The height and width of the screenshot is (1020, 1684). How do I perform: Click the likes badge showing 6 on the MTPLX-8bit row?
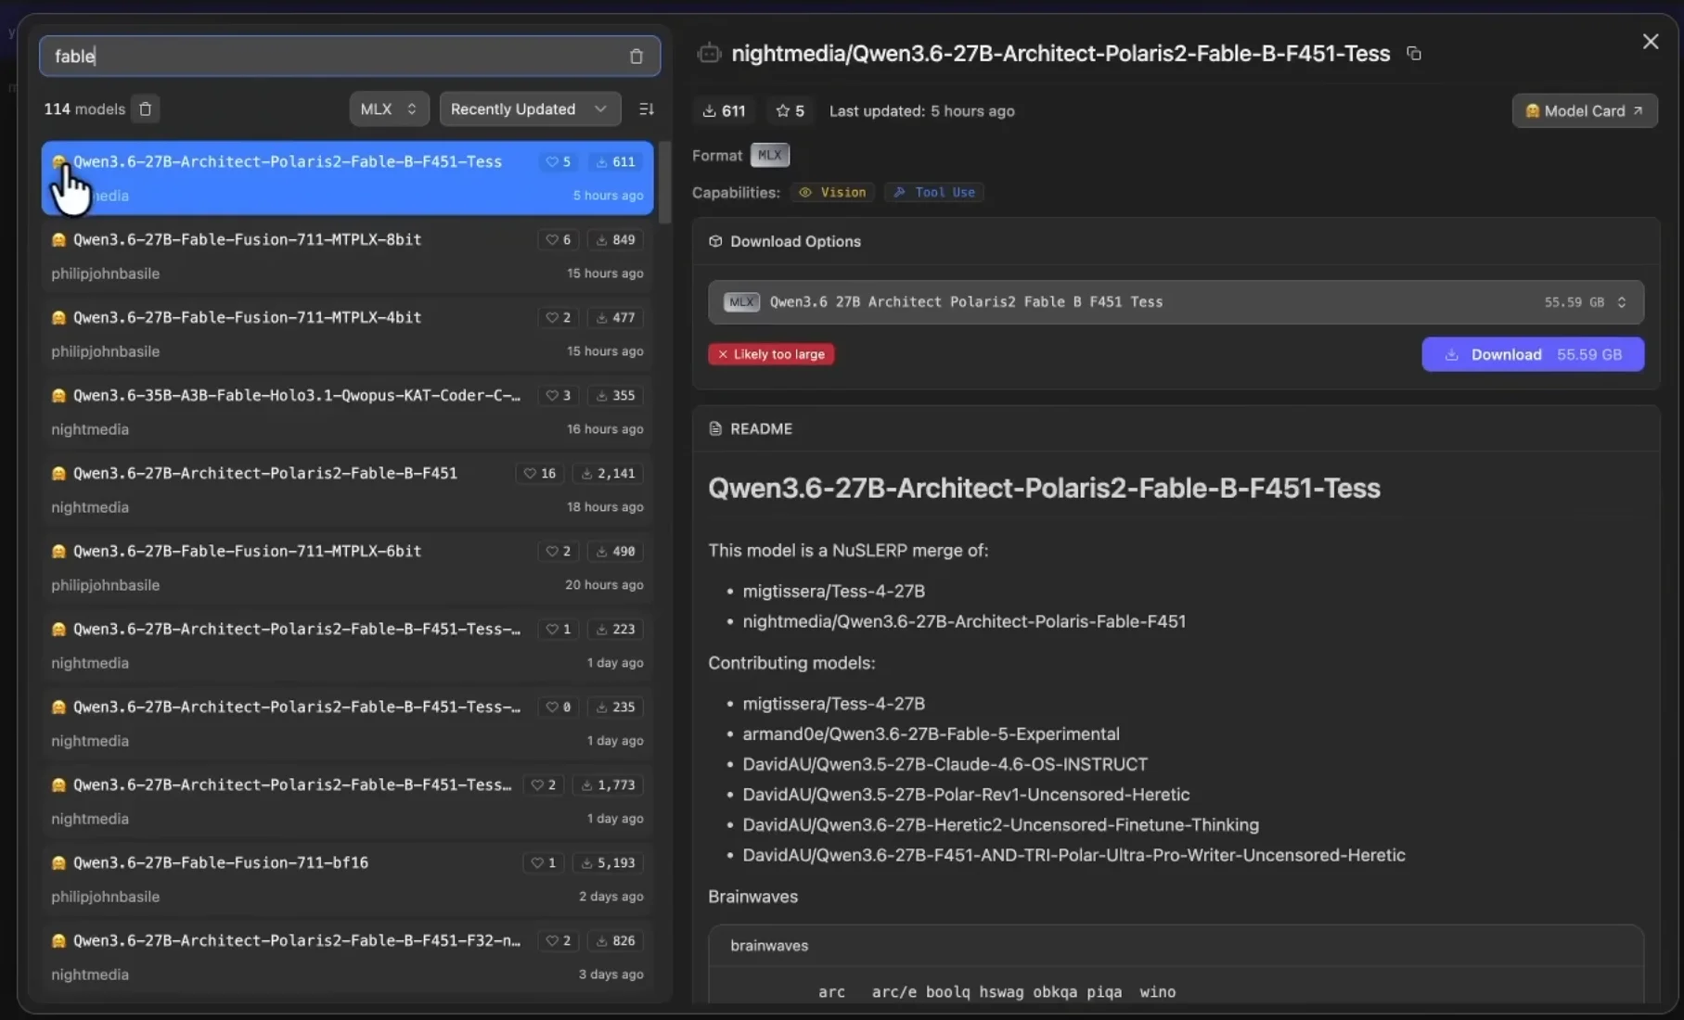(559, 240)
